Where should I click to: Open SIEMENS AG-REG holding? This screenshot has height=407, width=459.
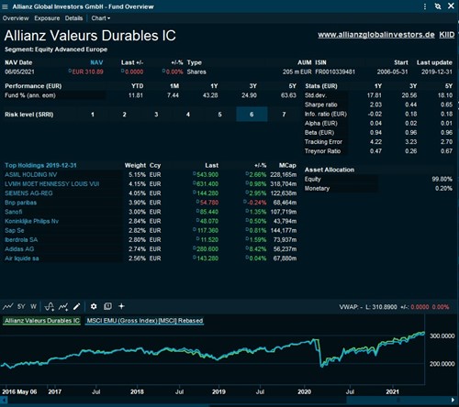28,193
